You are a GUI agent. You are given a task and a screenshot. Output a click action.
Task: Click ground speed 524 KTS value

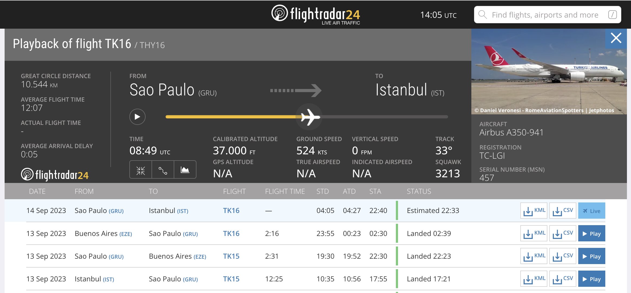(312, 151)
